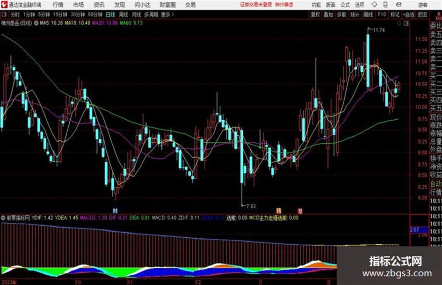
Task: Open the envelope messages icon
Action: click(399, 5)
